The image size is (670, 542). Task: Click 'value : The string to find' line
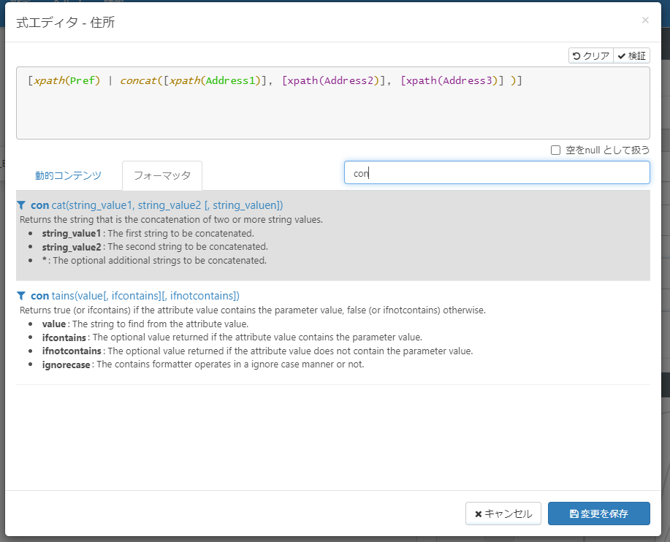click(x=145, y=324)
